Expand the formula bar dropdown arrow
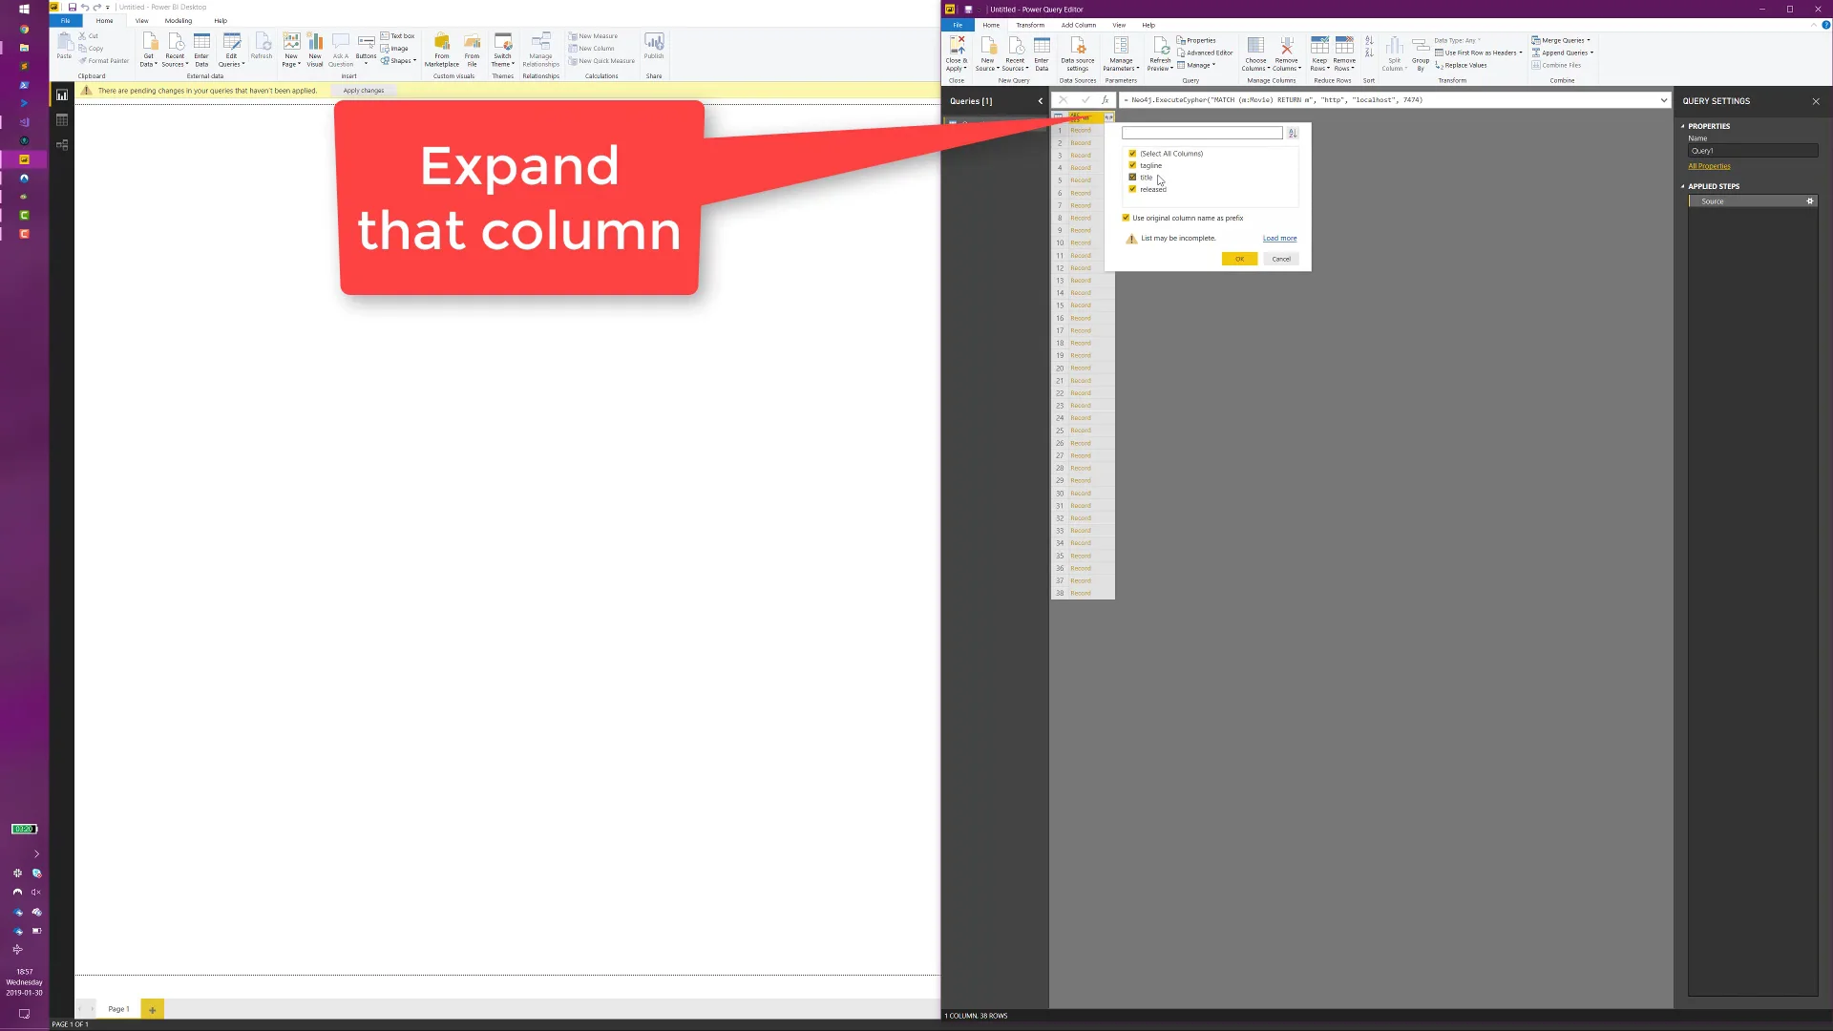This screenshot has width=1833, height=1031. (x=1663, y=100)
